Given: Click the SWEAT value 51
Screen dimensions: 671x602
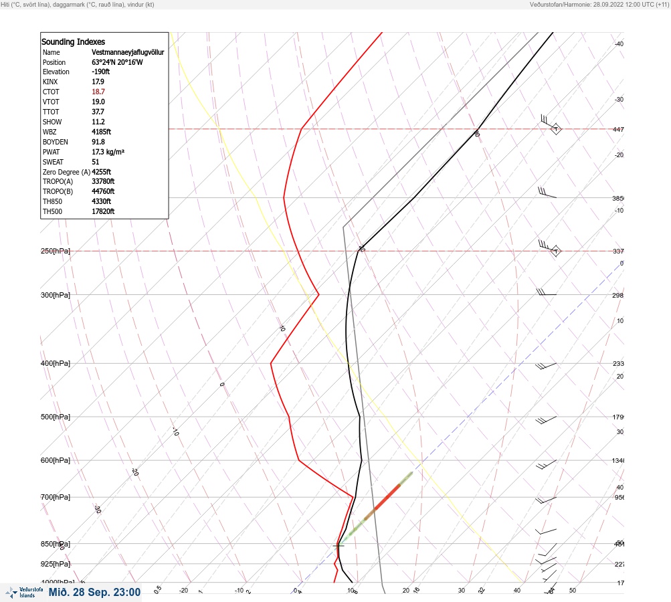Looking at the screenshot, I should (96, 162).
